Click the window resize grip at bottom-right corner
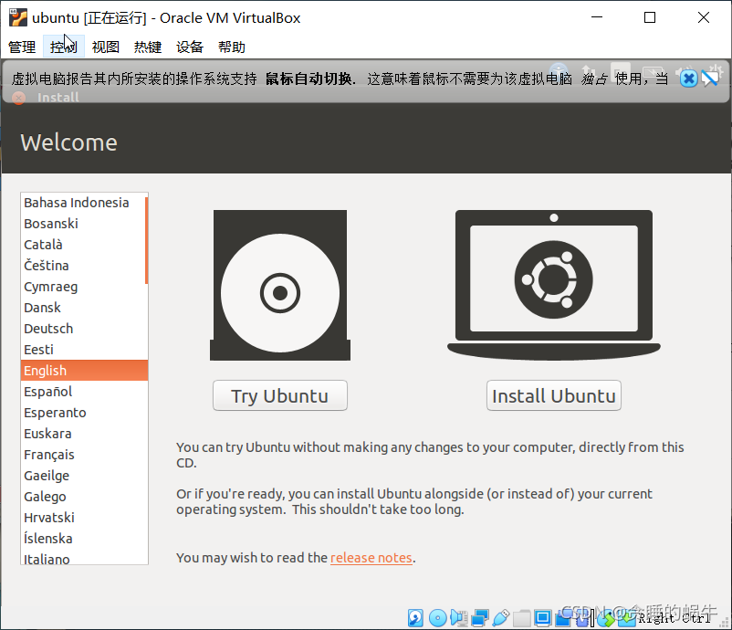The height and width of the screenshot is (630, 732). click(x=726, y=624)
